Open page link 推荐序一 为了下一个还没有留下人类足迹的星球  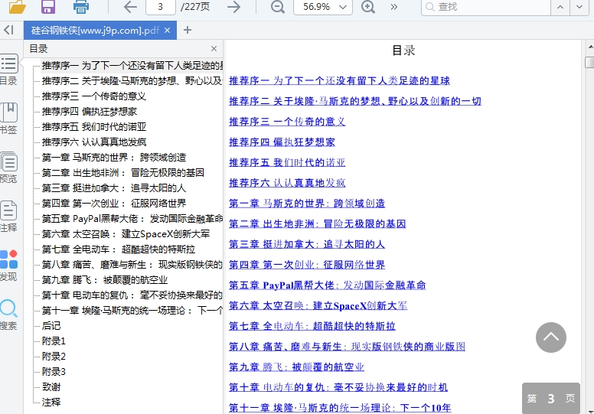pyautogui.click(x=339, y=80)
